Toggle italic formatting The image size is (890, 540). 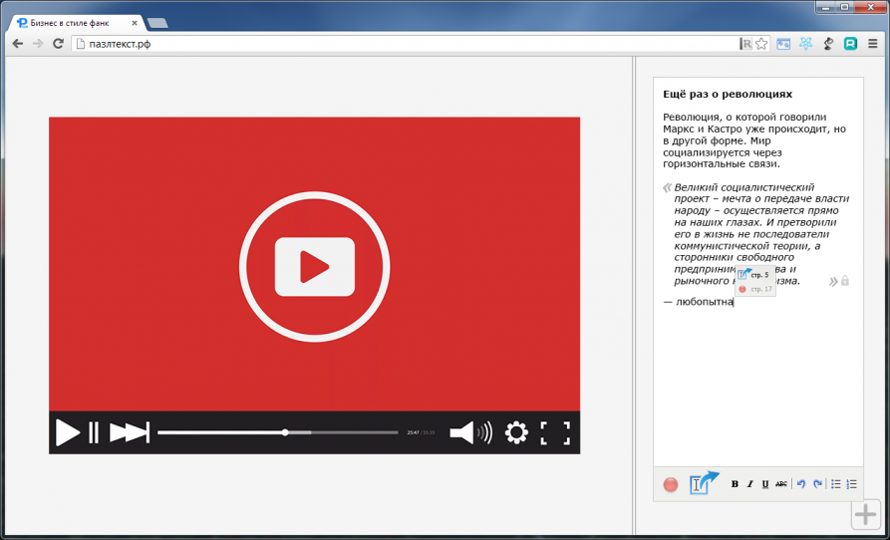pyautogui.click(x=749, y=484)
